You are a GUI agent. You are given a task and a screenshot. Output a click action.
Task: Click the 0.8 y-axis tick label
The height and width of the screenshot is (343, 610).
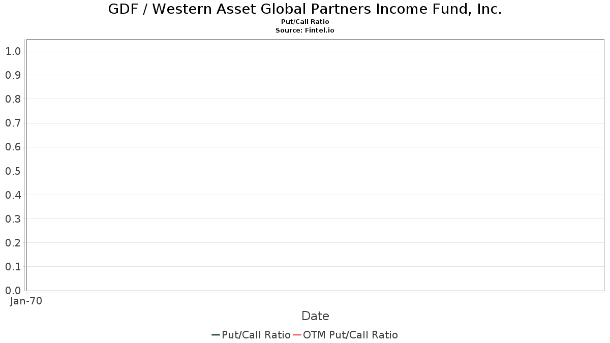(13, 99)
